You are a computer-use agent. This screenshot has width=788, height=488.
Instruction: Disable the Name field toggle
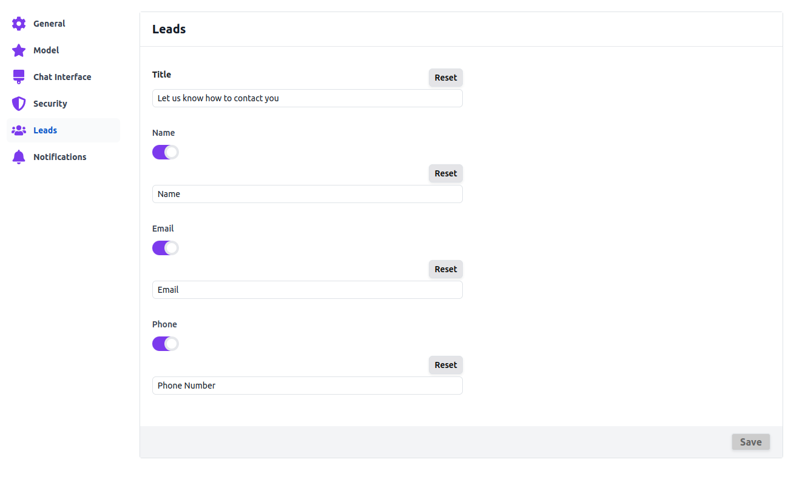point(165,152)
